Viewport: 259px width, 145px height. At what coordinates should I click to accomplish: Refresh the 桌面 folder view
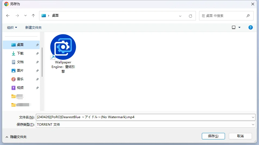tap(190, 16)
